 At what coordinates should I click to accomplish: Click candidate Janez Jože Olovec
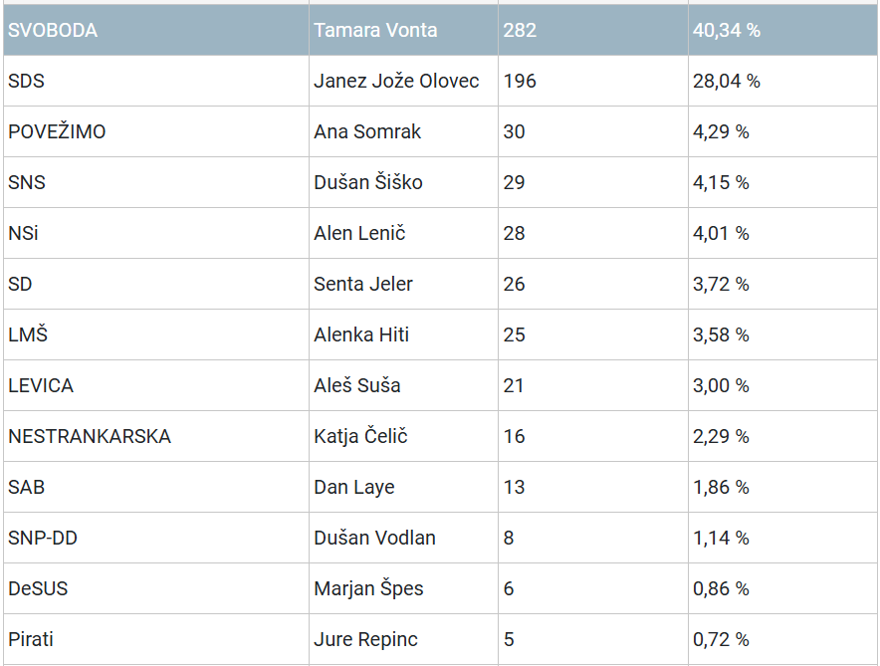click(x=396, y=81)
